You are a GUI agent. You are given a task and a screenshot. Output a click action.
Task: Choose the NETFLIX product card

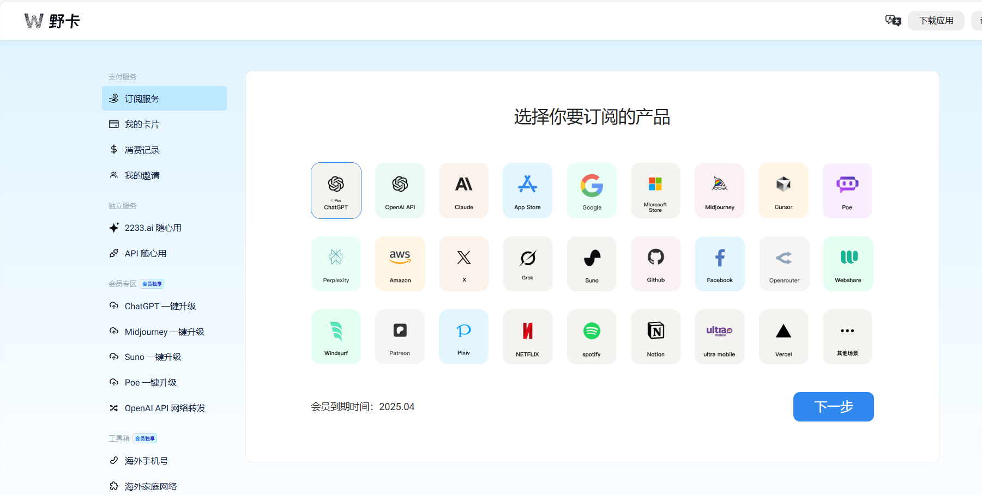coord(527,337)
